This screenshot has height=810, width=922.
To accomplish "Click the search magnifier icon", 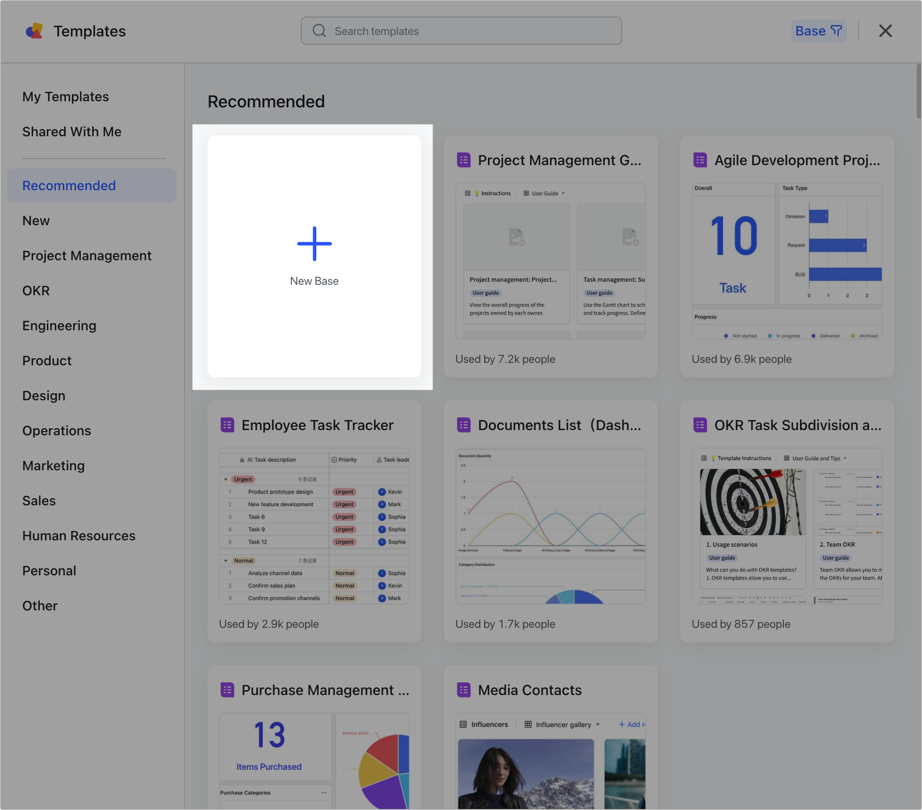I will [319, 30].
